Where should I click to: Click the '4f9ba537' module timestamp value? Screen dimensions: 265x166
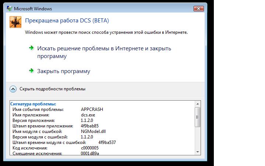click(107, 142)
